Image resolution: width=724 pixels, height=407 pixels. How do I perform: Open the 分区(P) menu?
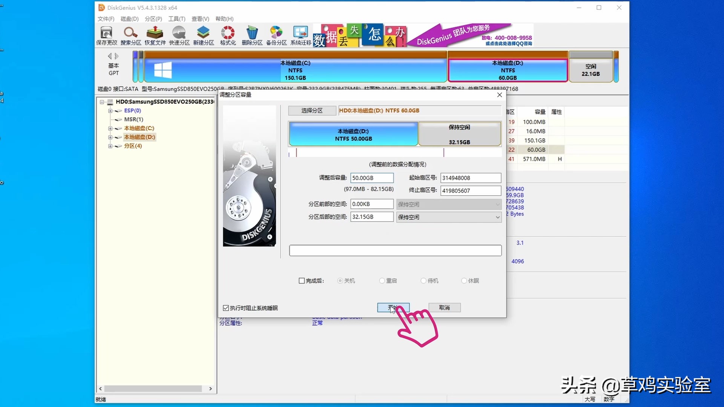tap(153, 19)
